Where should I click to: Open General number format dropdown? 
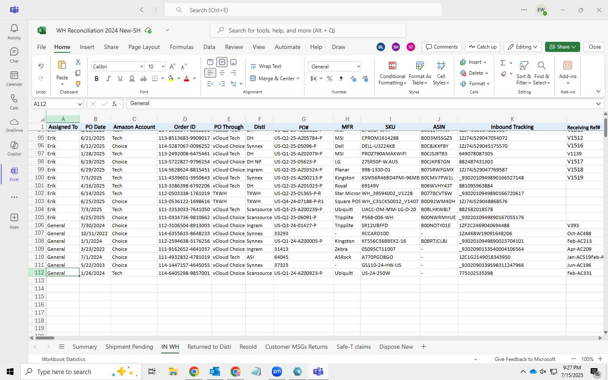coord(358,67)
